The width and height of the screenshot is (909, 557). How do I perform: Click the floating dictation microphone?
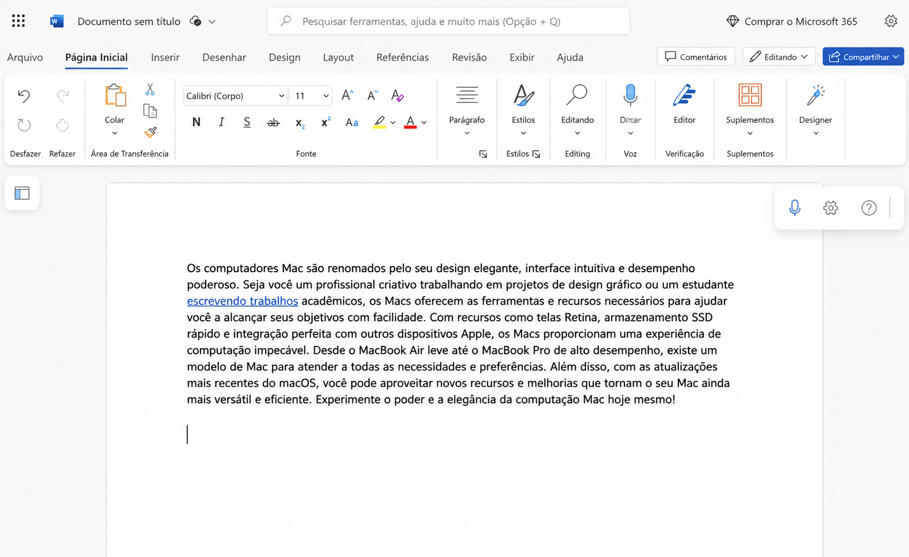tap(795, 208)
